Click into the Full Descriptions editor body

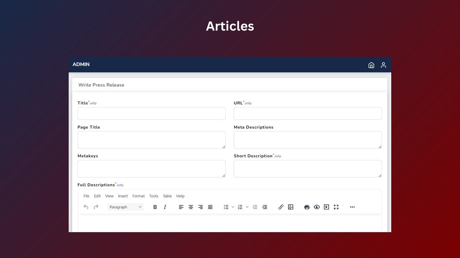click(230, 223)
